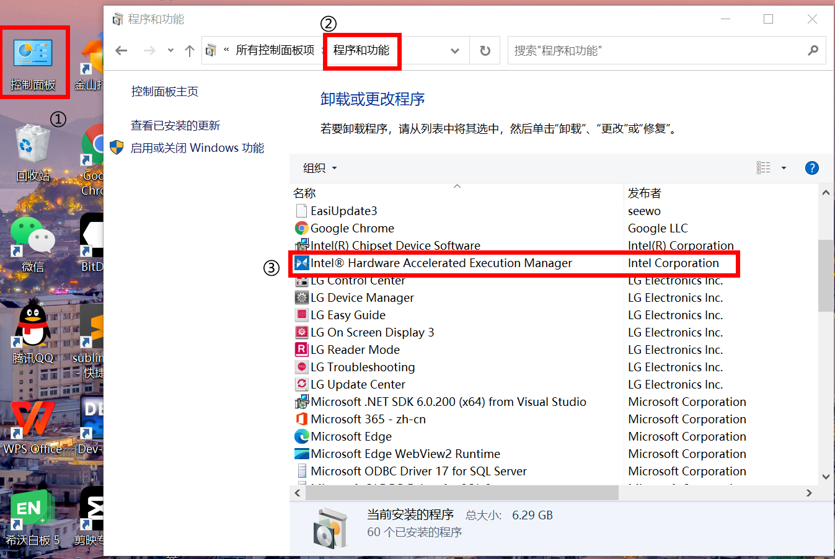Viewport: 835px width, 559px height.
Task: Click the LG Device Manager gear icon
Action: [x=301, y=297]
